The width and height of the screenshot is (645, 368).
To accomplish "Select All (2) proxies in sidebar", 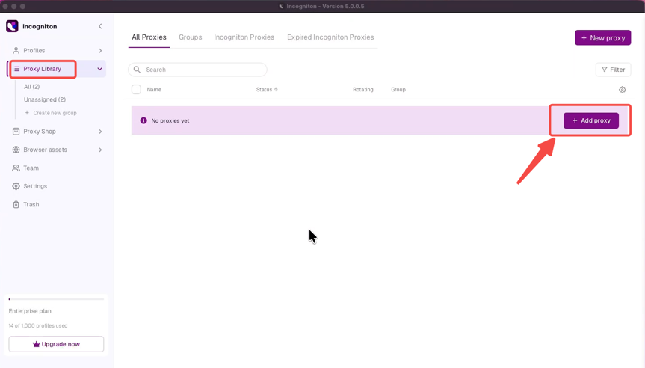I will (x=31, y=87).
